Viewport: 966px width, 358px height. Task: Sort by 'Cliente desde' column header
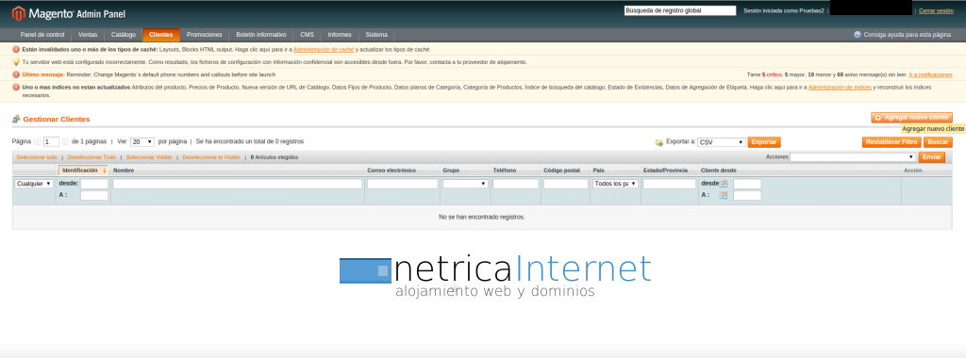point(718,171)
